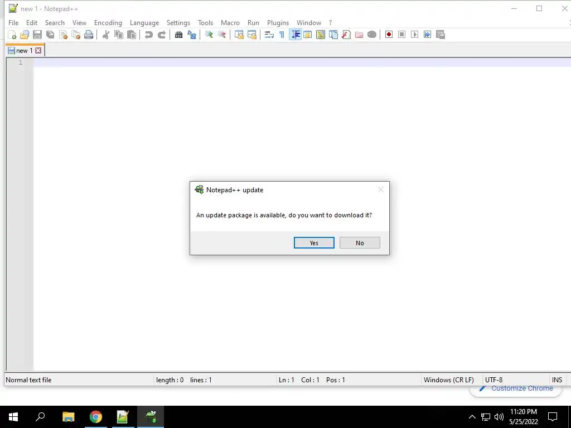
Task: Open the Search menu
Action: 55,22
